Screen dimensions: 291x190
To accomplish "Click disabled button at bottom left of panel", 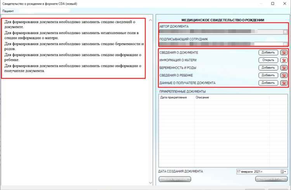I will tap(175, 179).
